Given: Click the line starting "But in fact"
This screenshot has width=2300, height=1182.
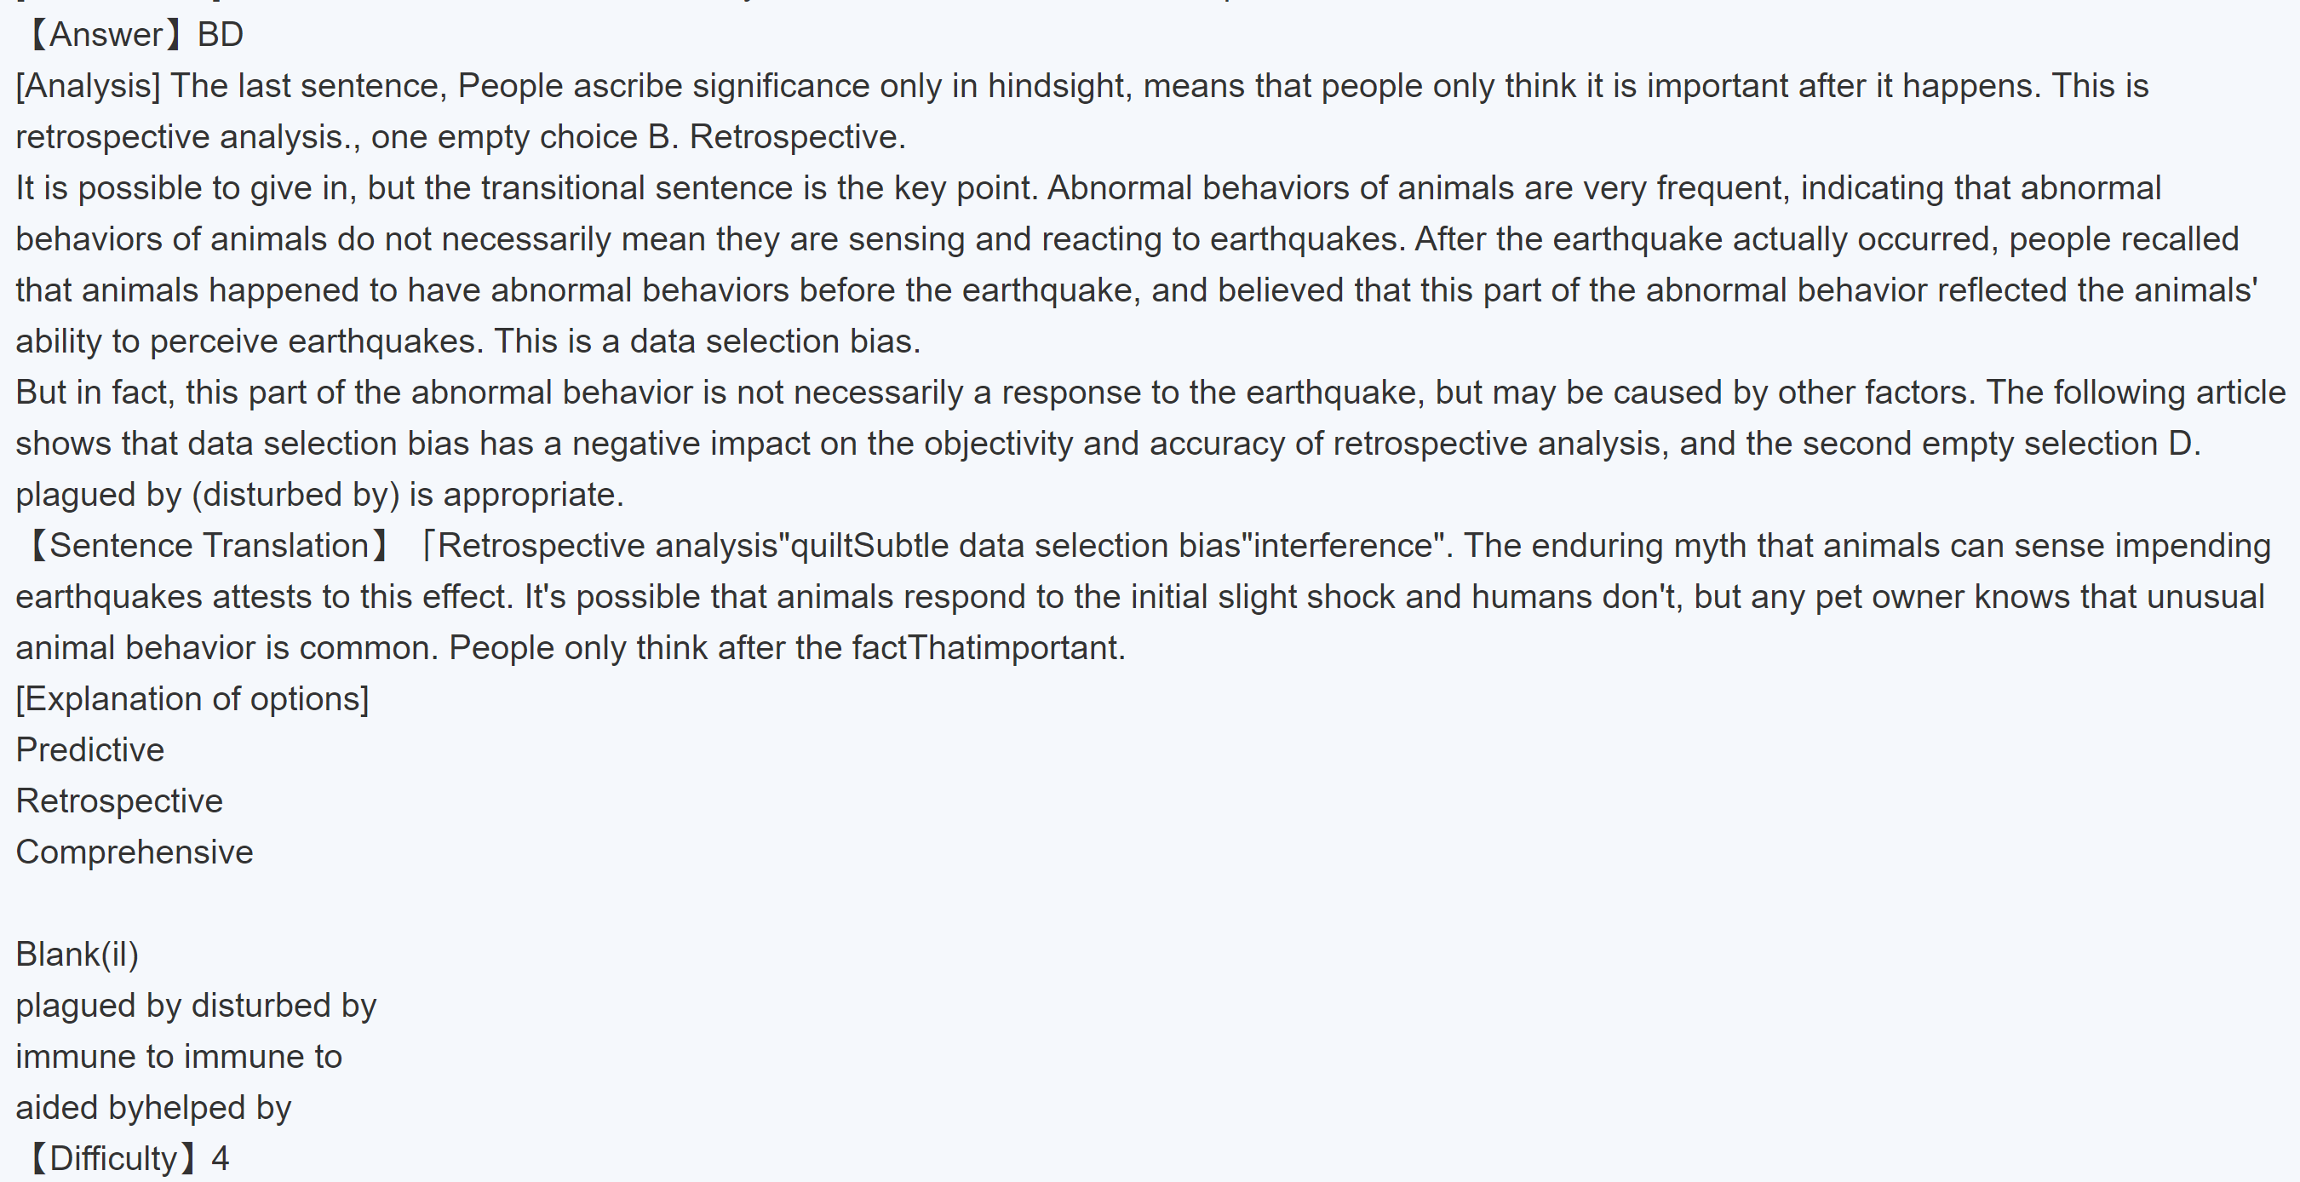Looking at the screenshot, I should pyautogui.click(x=1150, y=392).
